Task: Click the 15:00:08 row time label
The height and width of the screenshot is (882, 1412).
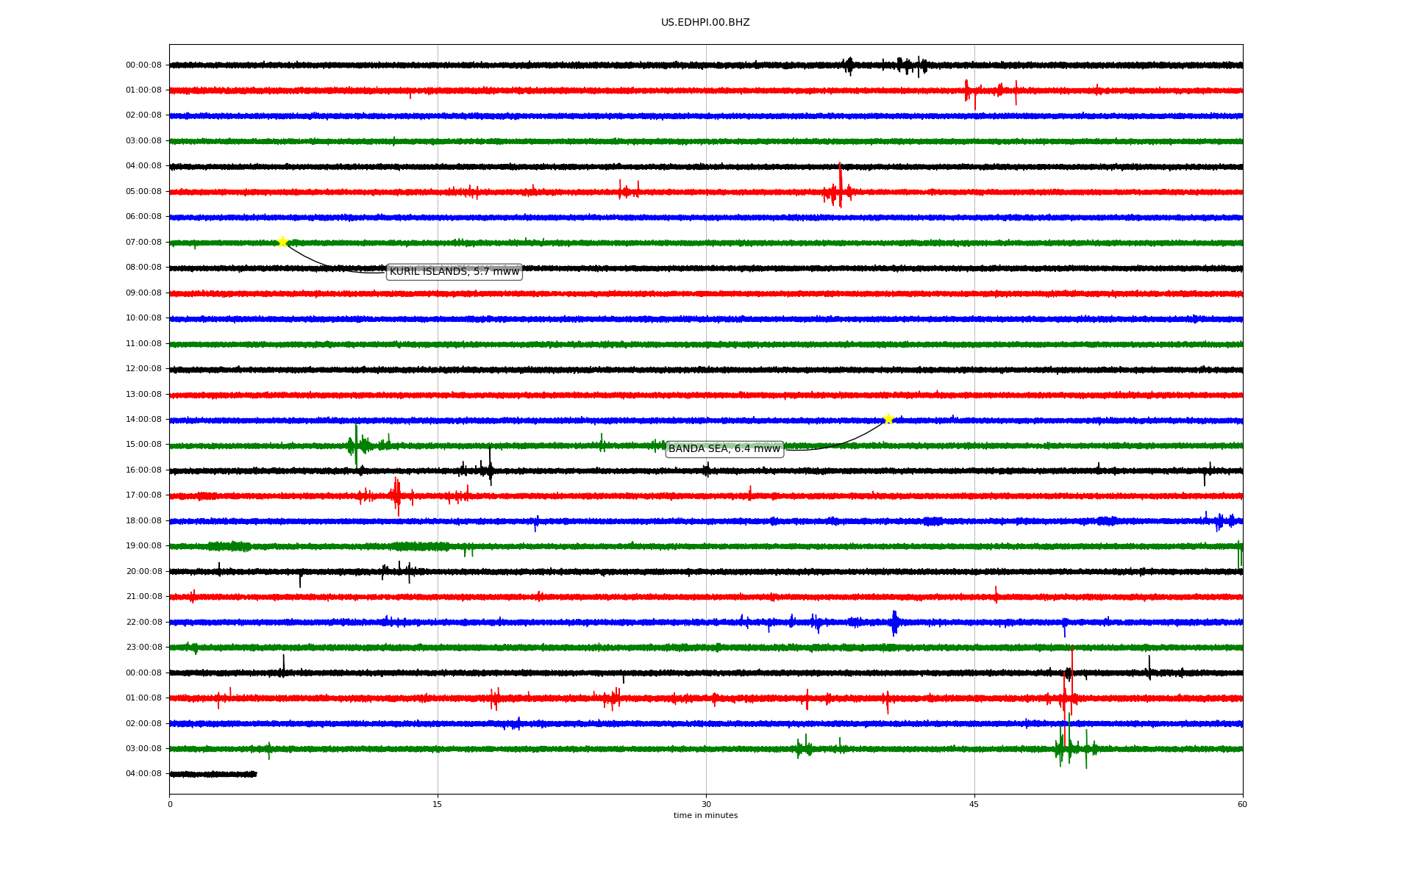Action: pos(143,445)
